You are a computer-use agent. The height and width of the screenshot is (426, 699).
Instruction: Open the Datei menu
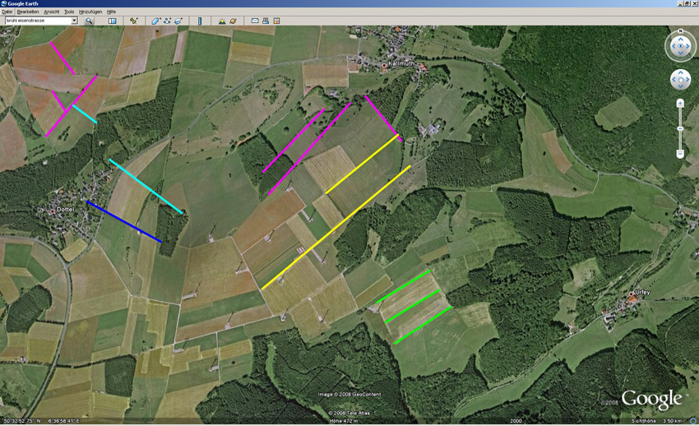[x=7, y=12]
